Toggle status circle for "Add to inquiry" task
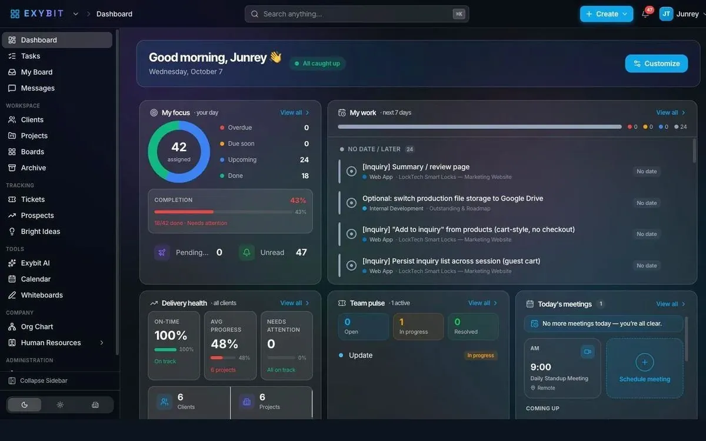The image size is (706, 441). coord(351,234)
